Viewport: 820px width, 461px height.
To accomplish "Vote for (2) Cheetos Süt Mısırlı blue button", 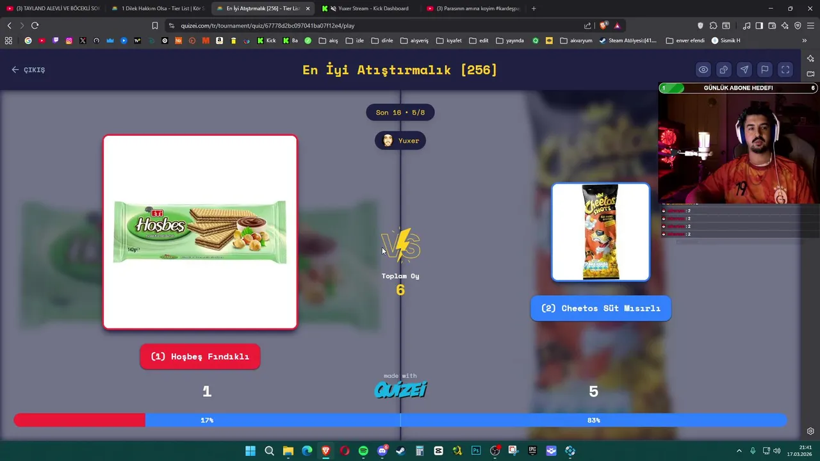I will click(601, 309).
